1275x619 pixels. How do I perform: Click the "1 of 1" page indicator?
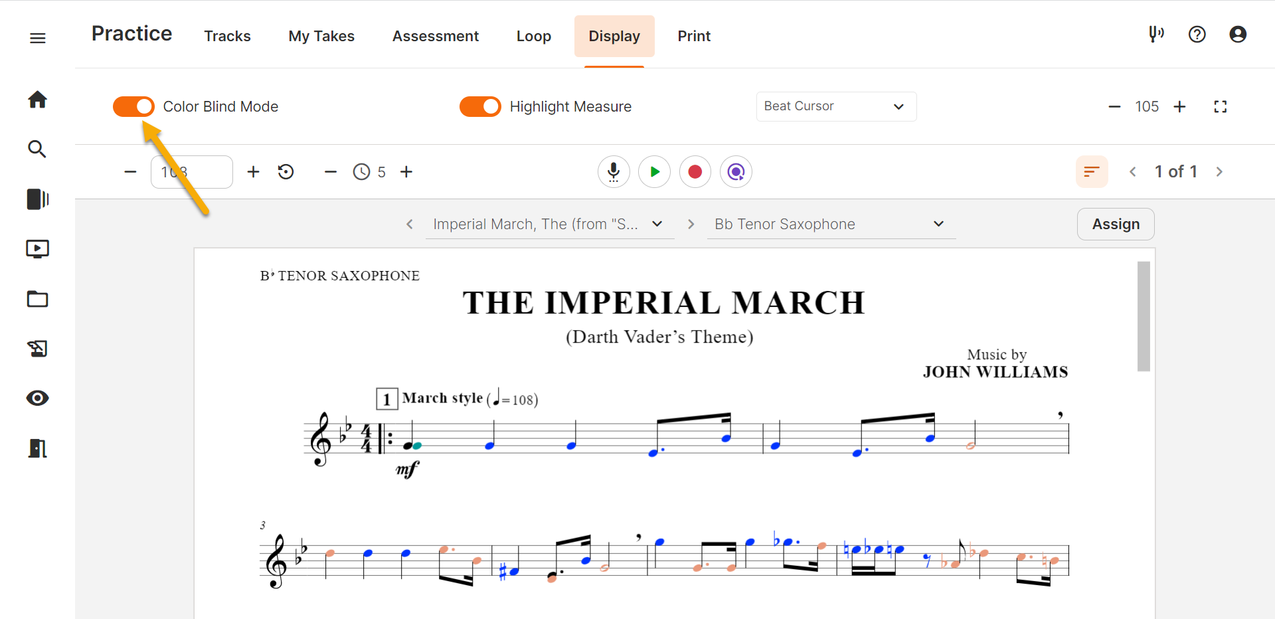(x=1176, y=172)
